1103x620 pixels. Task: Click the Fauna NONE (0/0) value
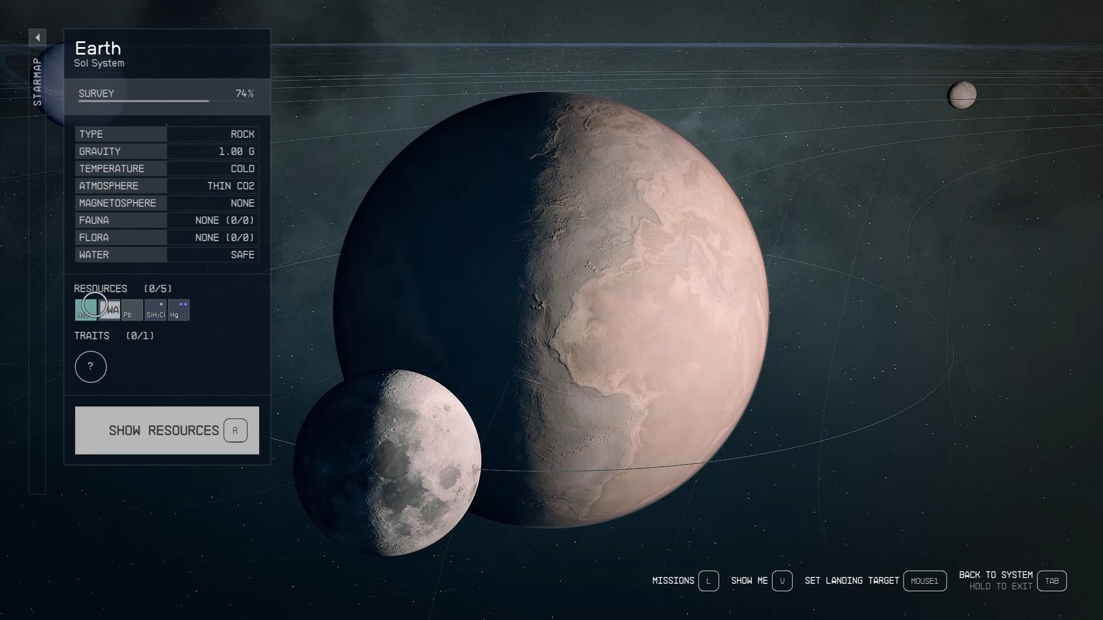coord(225,220)
